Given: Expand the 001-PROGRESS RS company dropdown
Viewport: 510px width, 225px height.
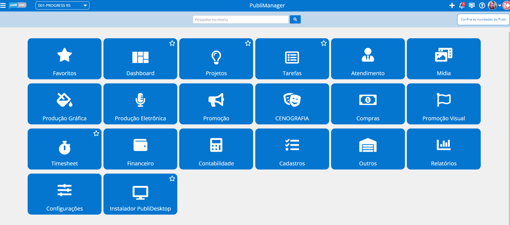Looking at the screenshot, I should pyautogui.click(x=62, y=5).
